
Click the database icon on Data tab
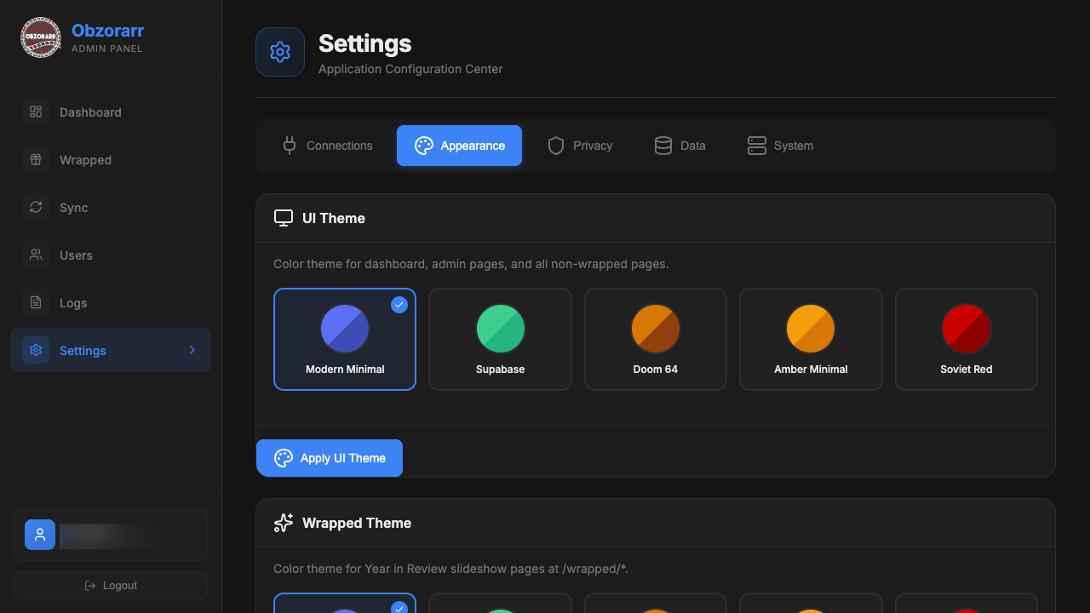(663, 146)
